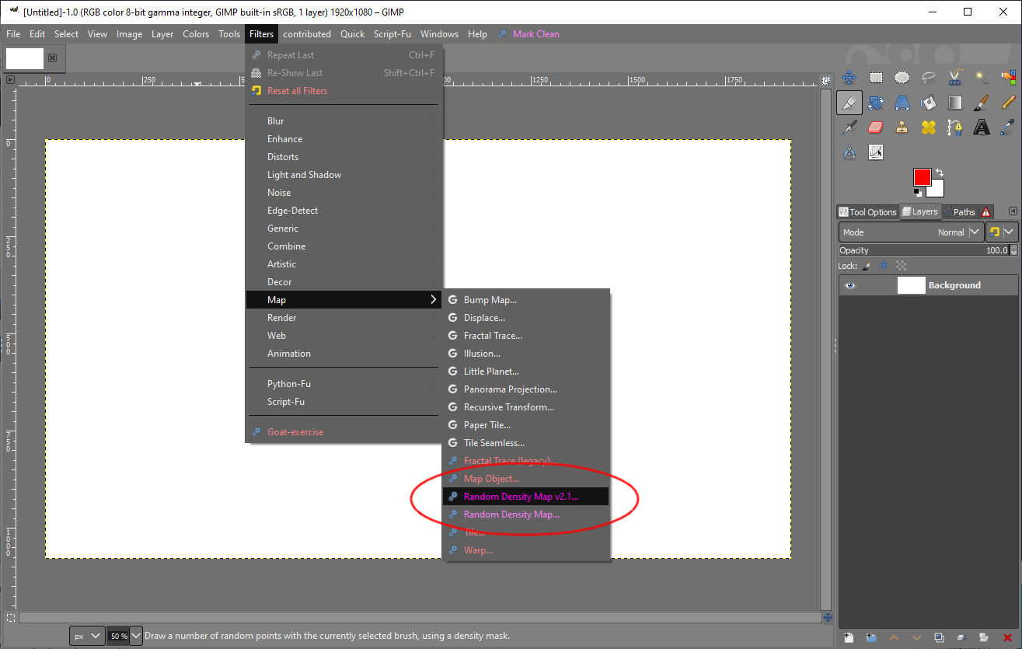The height and width of the screenshot is (649, 1022).
Task: Toggle Lock pixels paintbrush icon
Action: pos(867,266)
